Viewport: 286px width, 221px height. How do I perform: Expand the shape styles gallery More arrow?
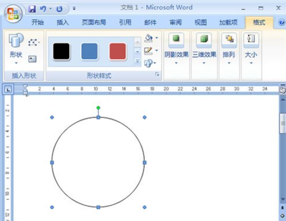point(138,61)
